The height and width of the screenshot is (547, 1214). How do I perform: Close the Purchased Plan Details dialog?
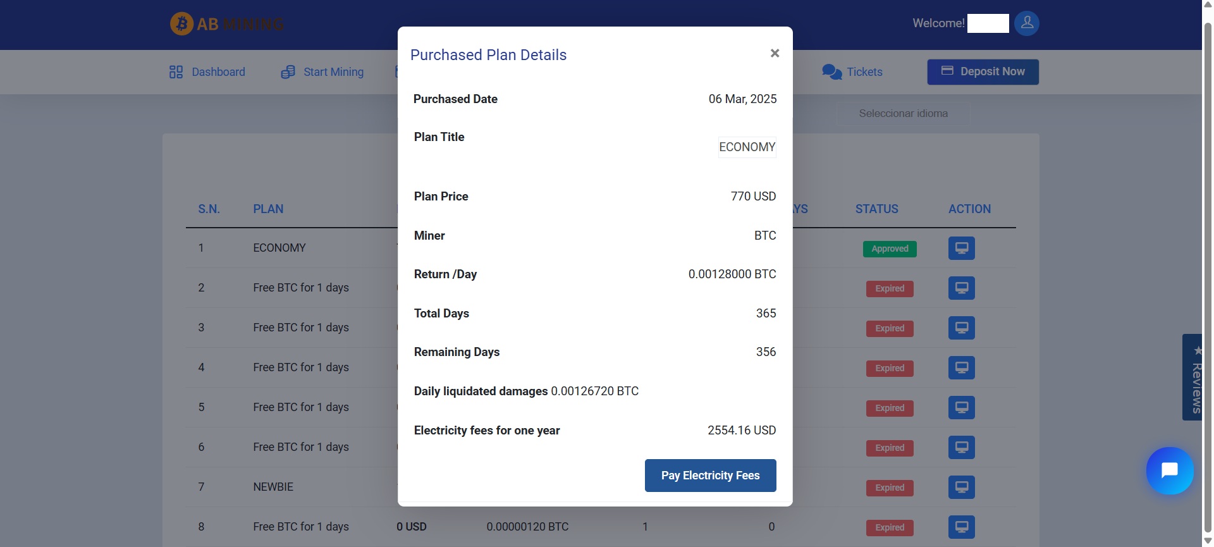(x=775, y=54)
